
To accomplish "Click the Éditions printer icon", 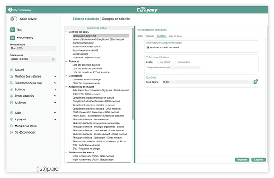I will tap(11, 89).
